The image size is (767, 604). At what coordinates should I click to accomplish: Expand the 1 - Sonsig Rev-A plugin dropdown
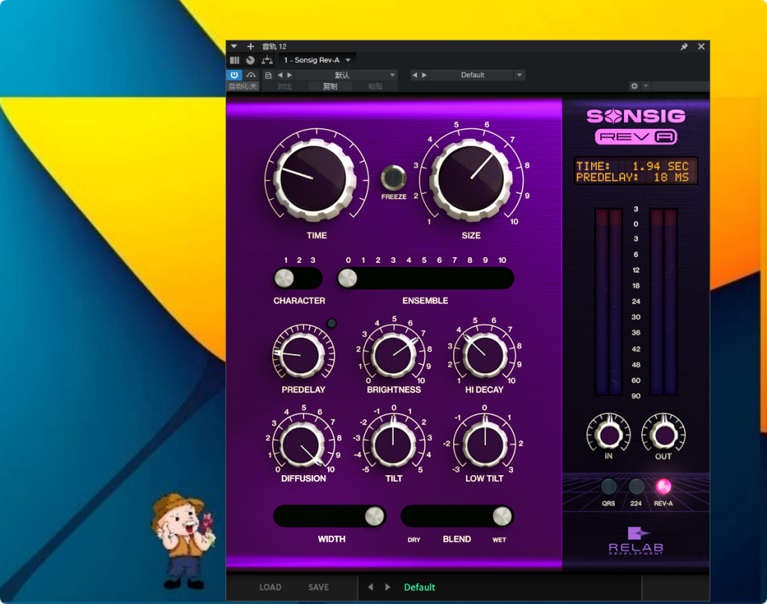pyautogui.click(x=348, y=60)
